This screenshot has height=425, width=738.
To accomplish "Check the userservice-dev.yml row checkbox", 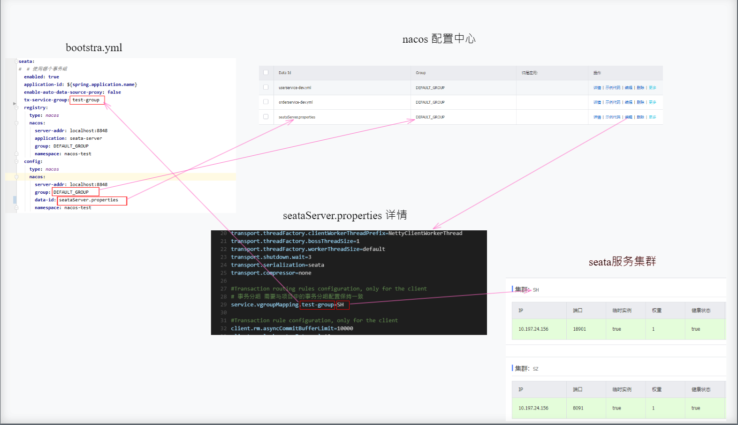I will click(266, 87).
